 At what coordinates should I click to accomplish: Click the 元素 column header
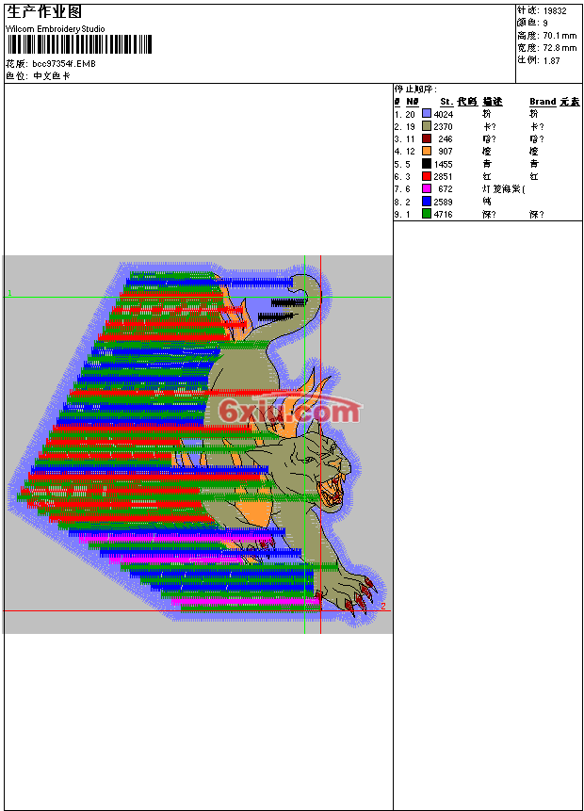click(x=570, y=102)
